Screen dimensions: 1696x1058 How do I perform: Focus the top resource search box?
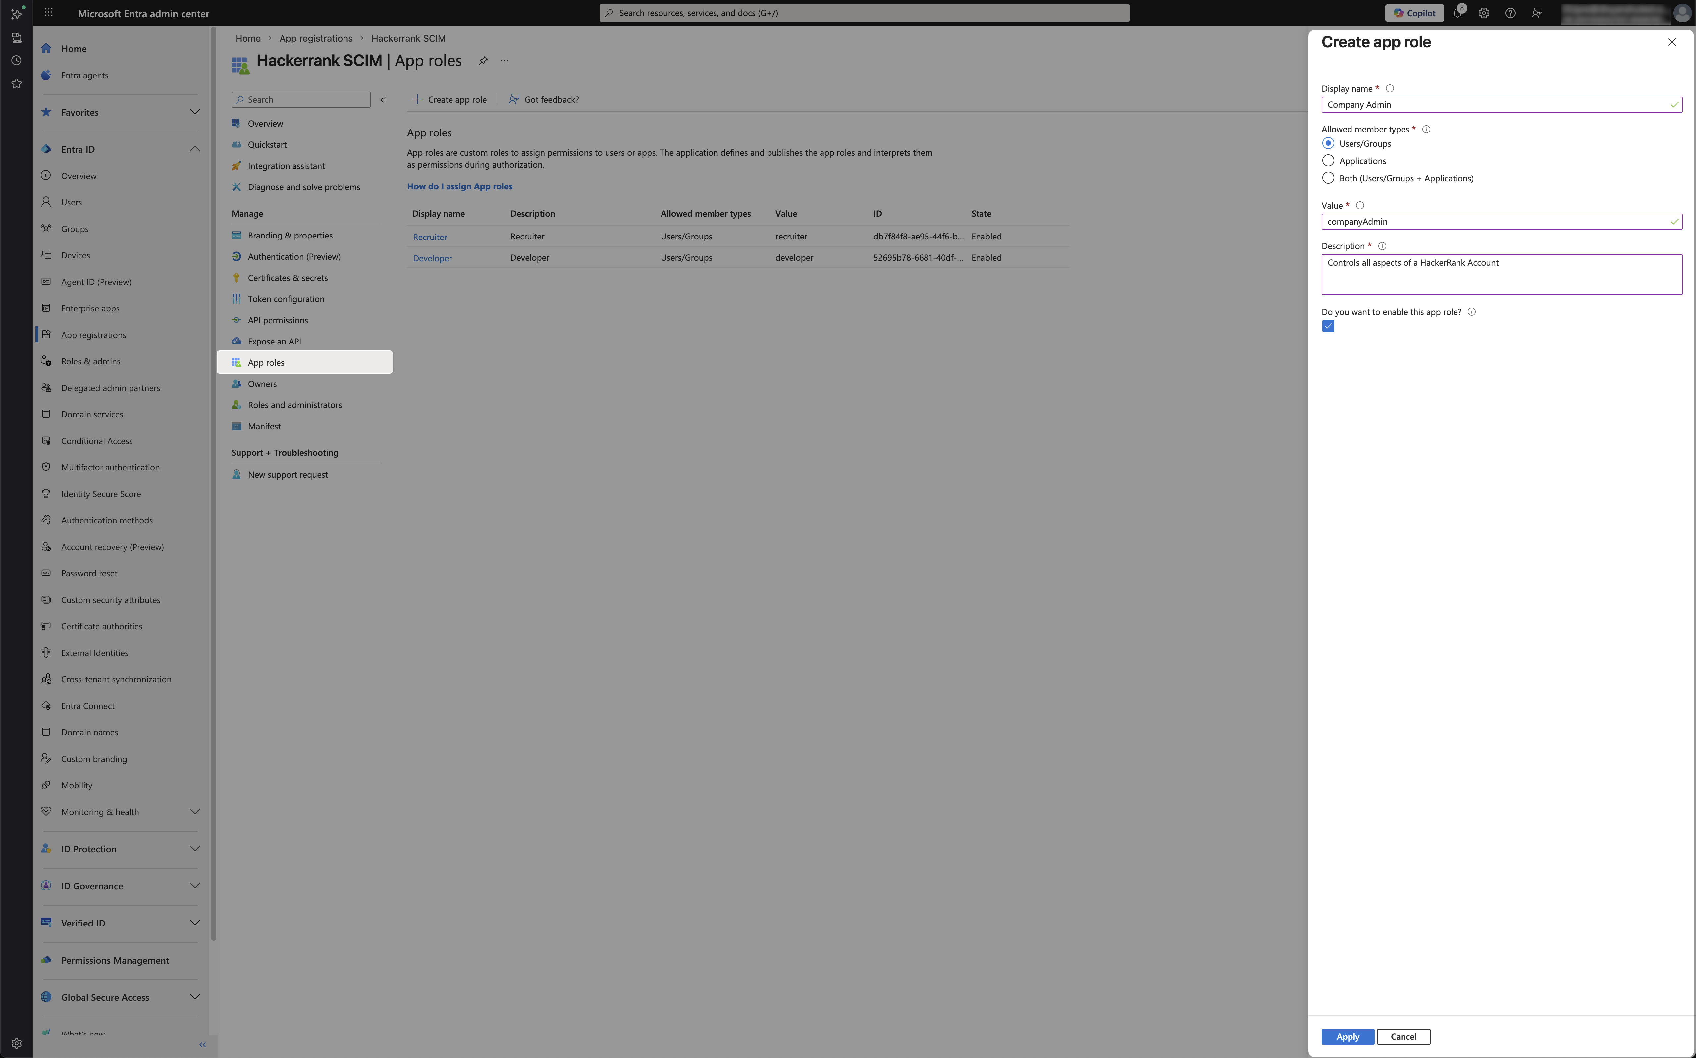click(864, 13)
